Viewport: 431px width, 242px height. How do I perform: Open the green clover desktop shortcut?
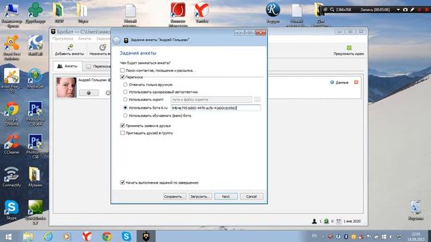click(x=36, y=13)
